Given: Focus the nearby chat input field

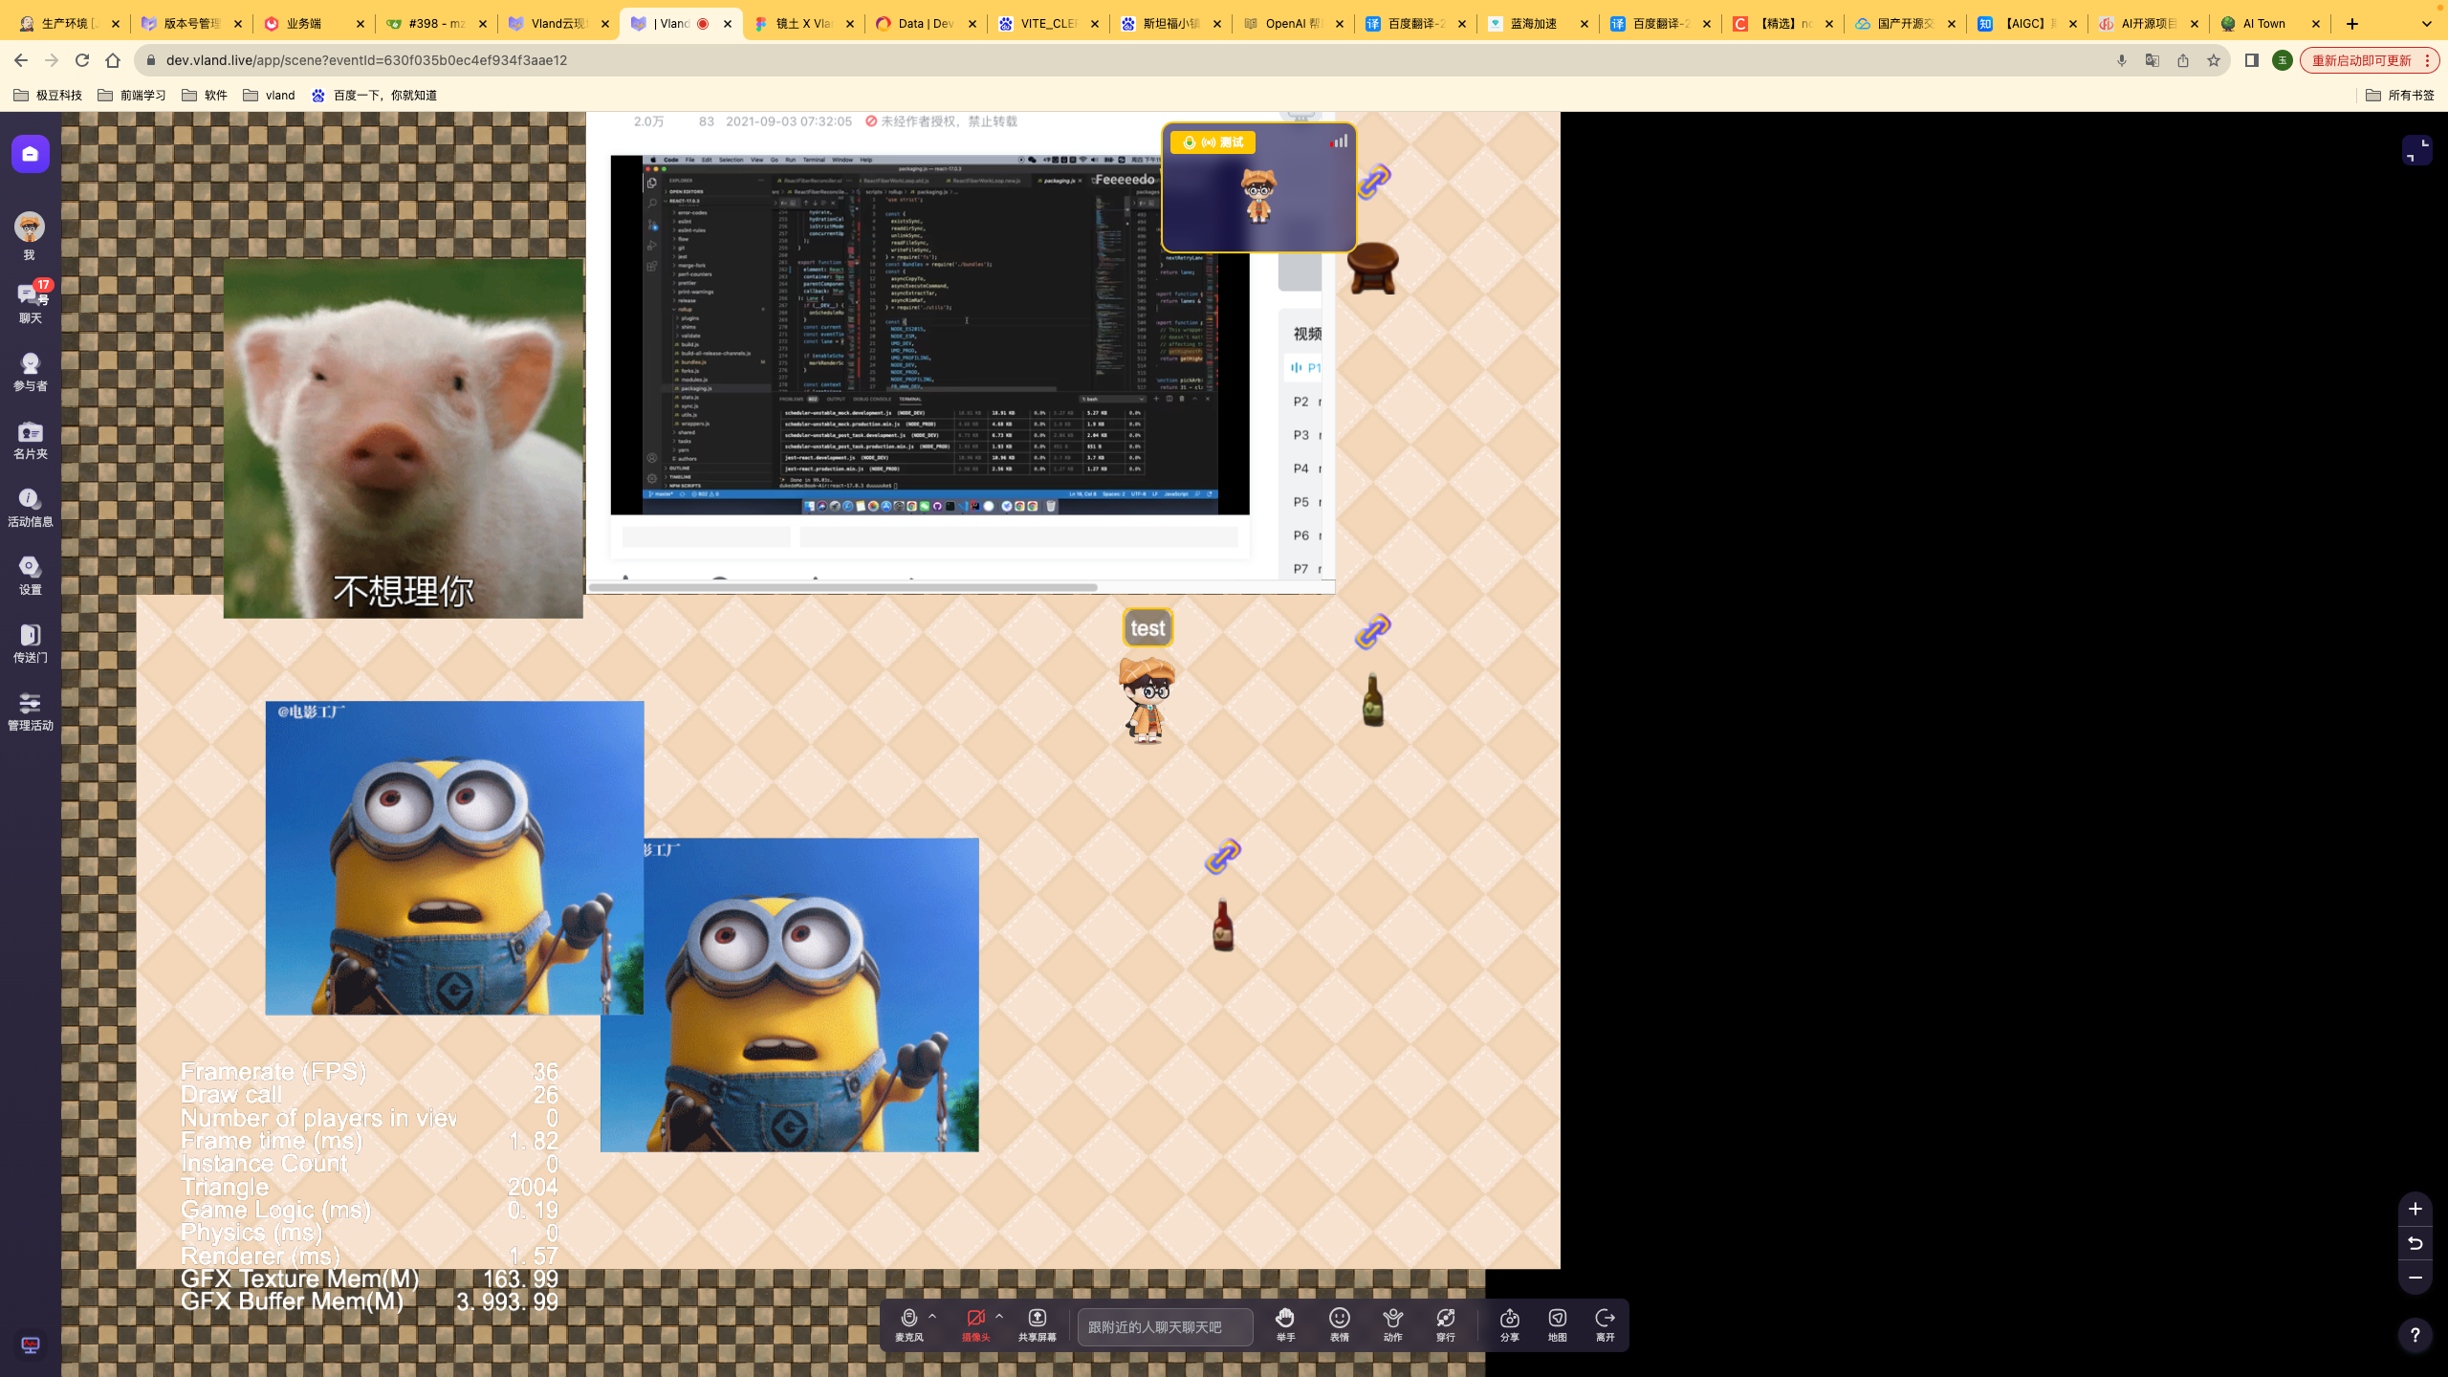Looking at the screenshot, I should pos(1165,1327).
